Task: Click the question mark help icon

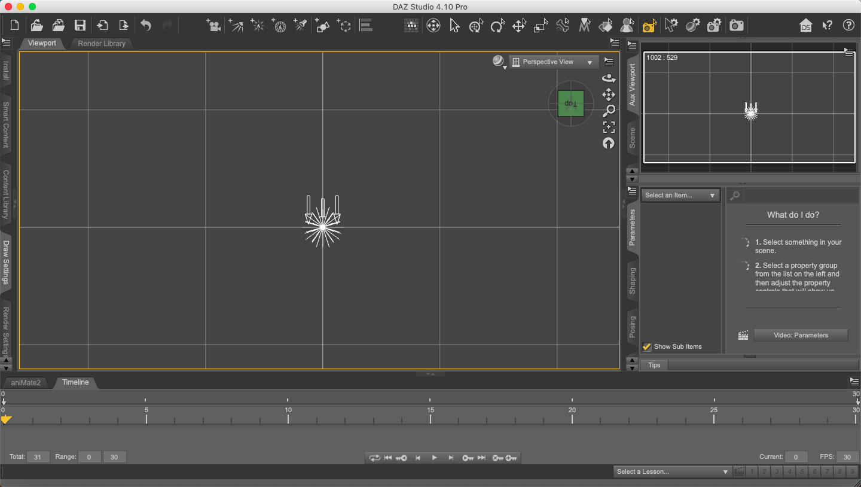Action: point(848,25)
